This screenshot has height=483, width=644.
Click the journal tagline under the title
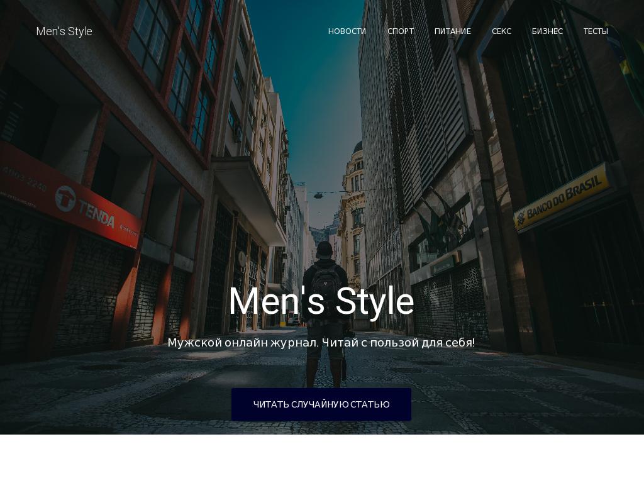[x=321, y=343]
